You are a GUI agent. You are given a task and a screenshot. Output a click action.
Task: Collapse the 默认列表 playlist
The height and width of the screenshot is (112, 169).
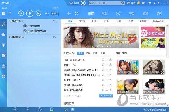pos(10,21)
